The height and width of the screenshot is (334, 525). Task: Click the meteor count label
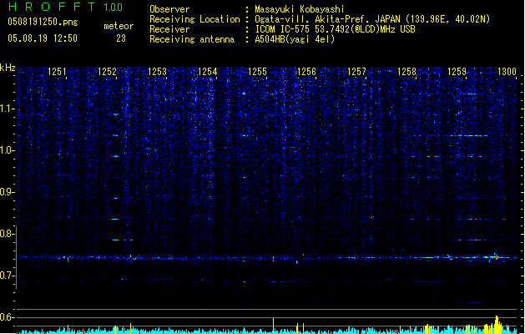(119, 26)
